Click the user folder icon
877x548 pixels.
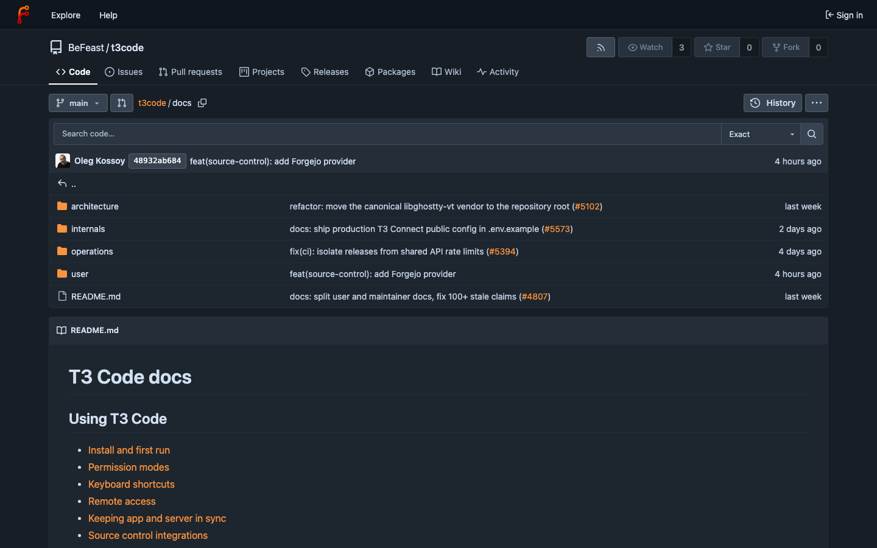62,274
